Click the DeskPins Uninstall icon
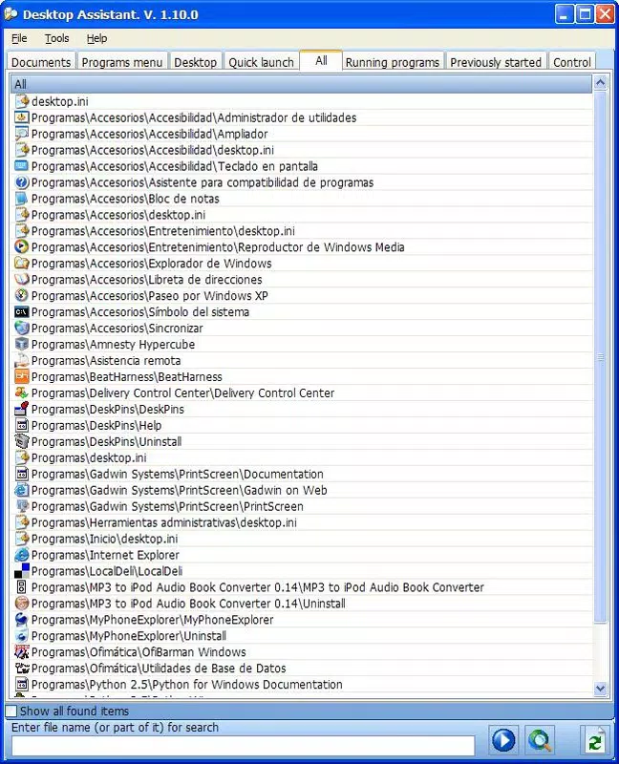 point(21,441)
